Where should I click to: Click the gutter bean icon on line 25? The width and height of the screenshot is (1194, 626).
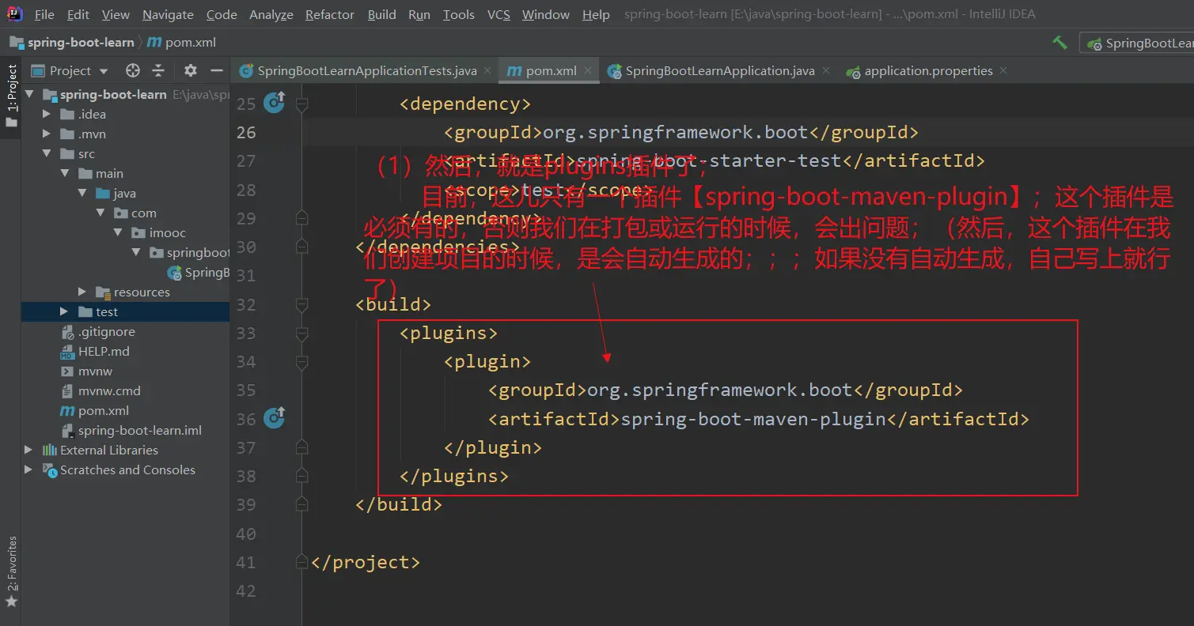coord(274,102)
